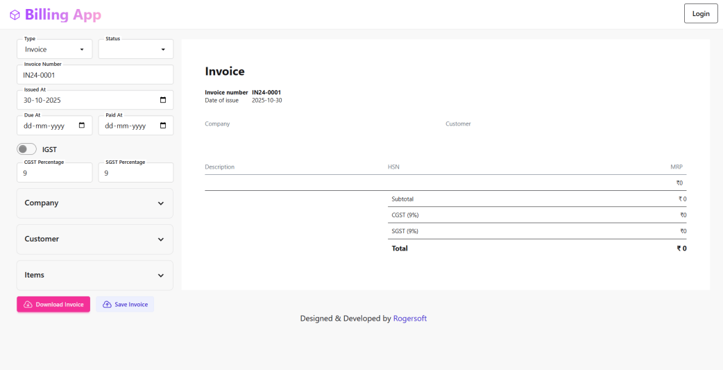The height and width of the screenshot is (370, 723).
Task: Click the Download Invoice button label
Action: [60, 305]
